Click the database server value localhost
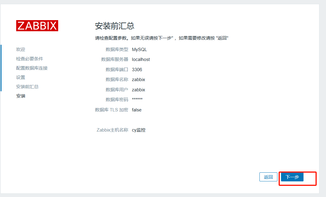Image resolution: width=326 pixels, height=197 pixels. pos(141,59)
